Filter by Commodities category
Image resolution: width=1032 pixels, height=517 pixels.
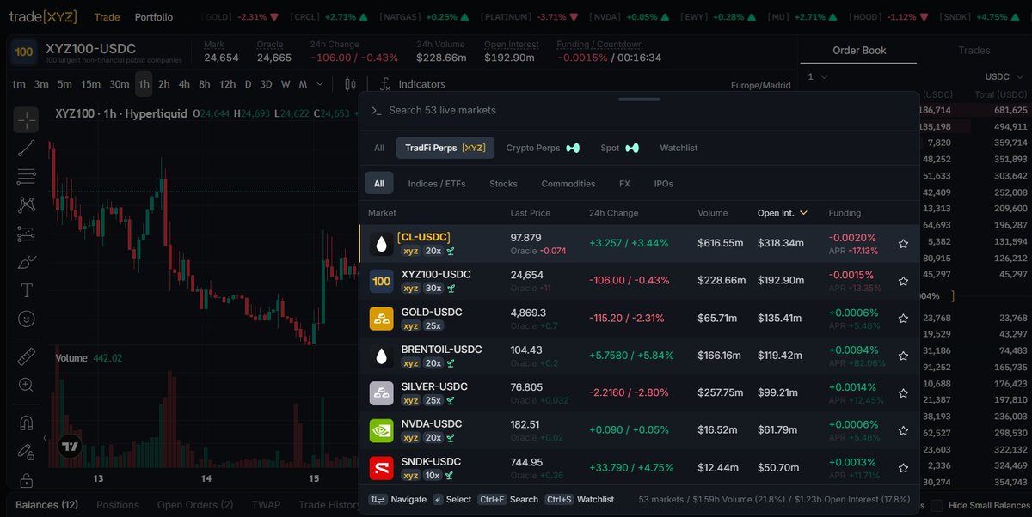pos(568,184)
